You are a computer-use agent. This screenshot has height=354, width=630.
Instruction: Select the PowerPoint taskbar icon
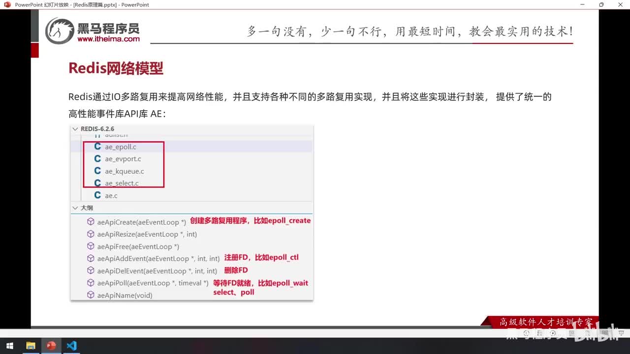point(51,346)
